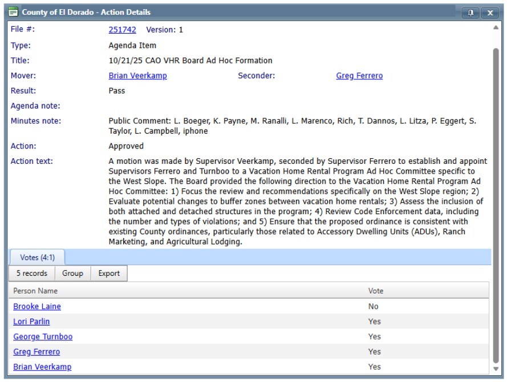
Task: Open seconder Greg Ferrero's profile link
Action: 359,75
